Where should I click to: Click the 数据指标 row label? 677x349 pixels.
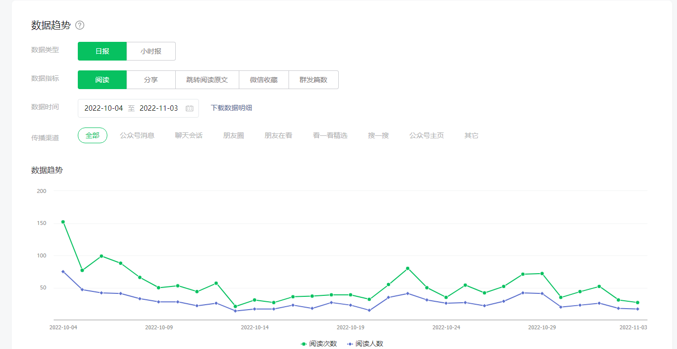(x=45, y=78)
